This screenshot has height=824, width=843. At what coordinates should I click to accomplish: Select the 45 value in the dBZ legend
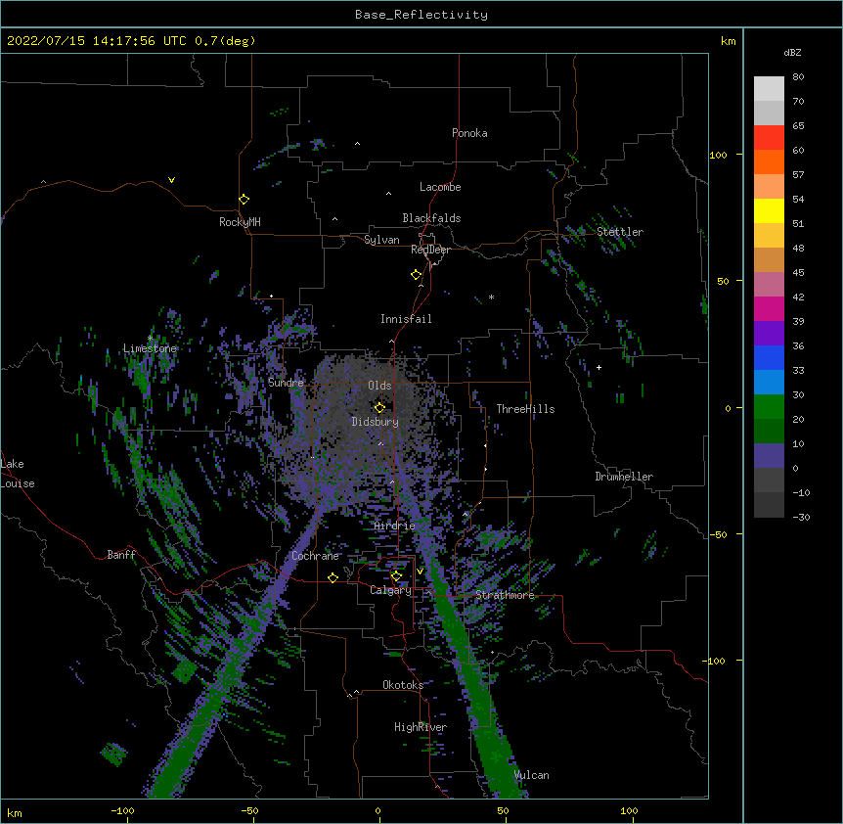point(798,273)
